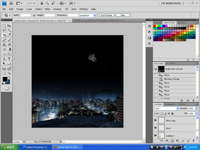Image resolution: width=200 pixels, height=150 pixels.
Task: Add a layer style with fx icon
Action: point(167,141)
